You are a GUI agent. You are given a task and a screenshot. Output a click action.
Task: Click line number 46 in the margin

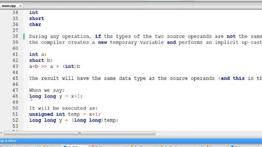tap(15, 85)
